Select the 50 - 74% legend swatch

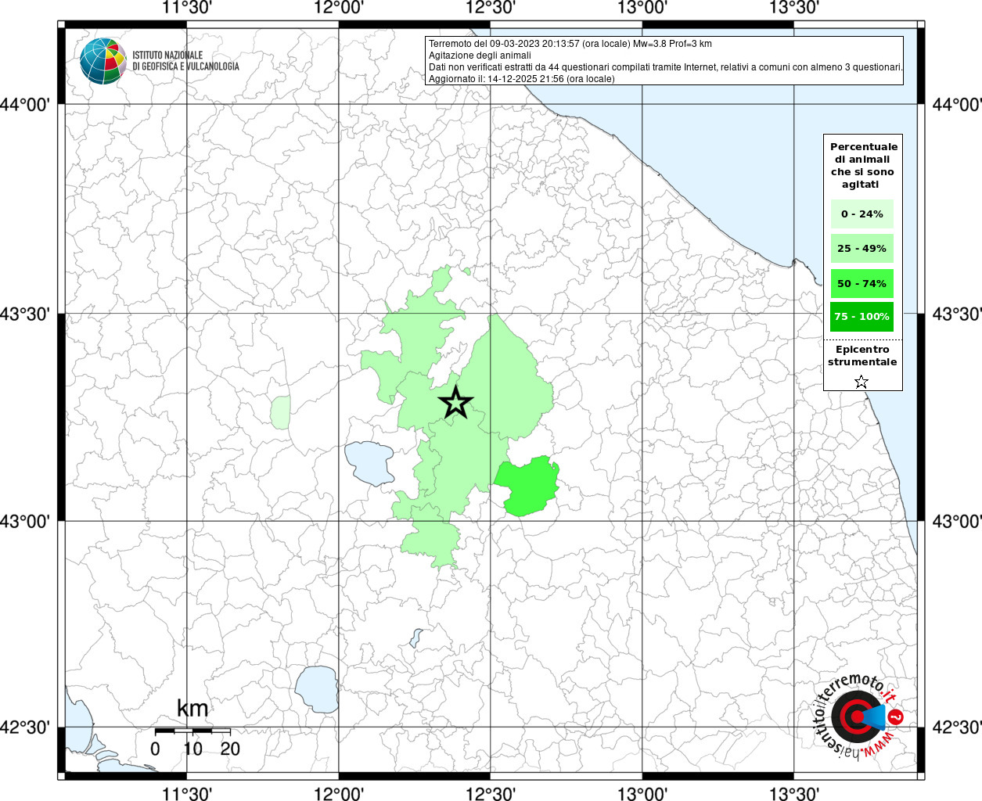pos(862,283)
